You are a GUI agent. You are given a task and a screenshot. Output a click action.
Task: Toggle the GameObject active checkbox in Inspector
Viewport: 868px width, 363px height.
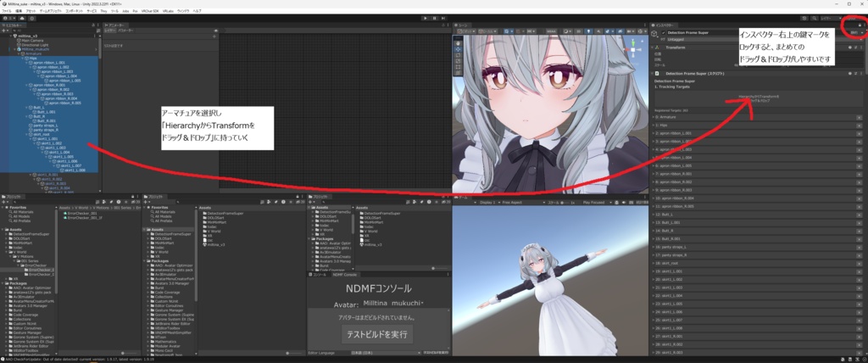(663, 33)
